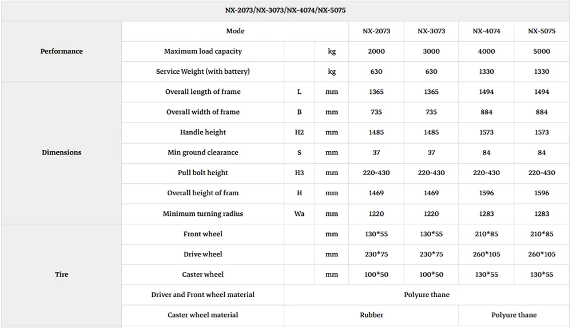The image size is (572, 328).
Task: Click the NX-5075 column header
Action: coord(542,31)
